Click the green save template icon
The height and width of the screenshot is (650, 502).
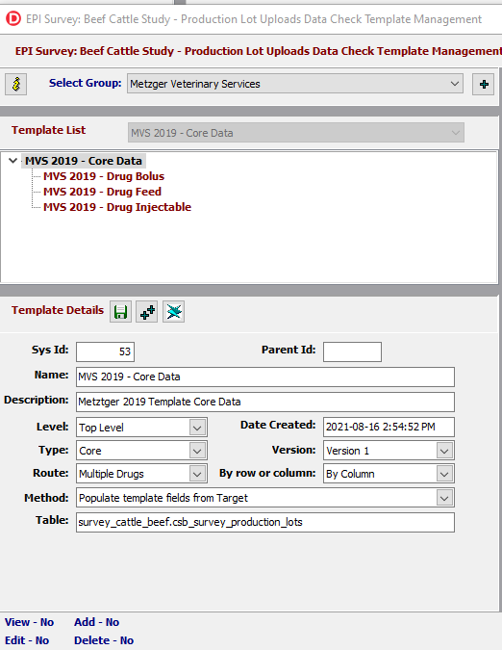pyautogui.click(x=120, y=312)
